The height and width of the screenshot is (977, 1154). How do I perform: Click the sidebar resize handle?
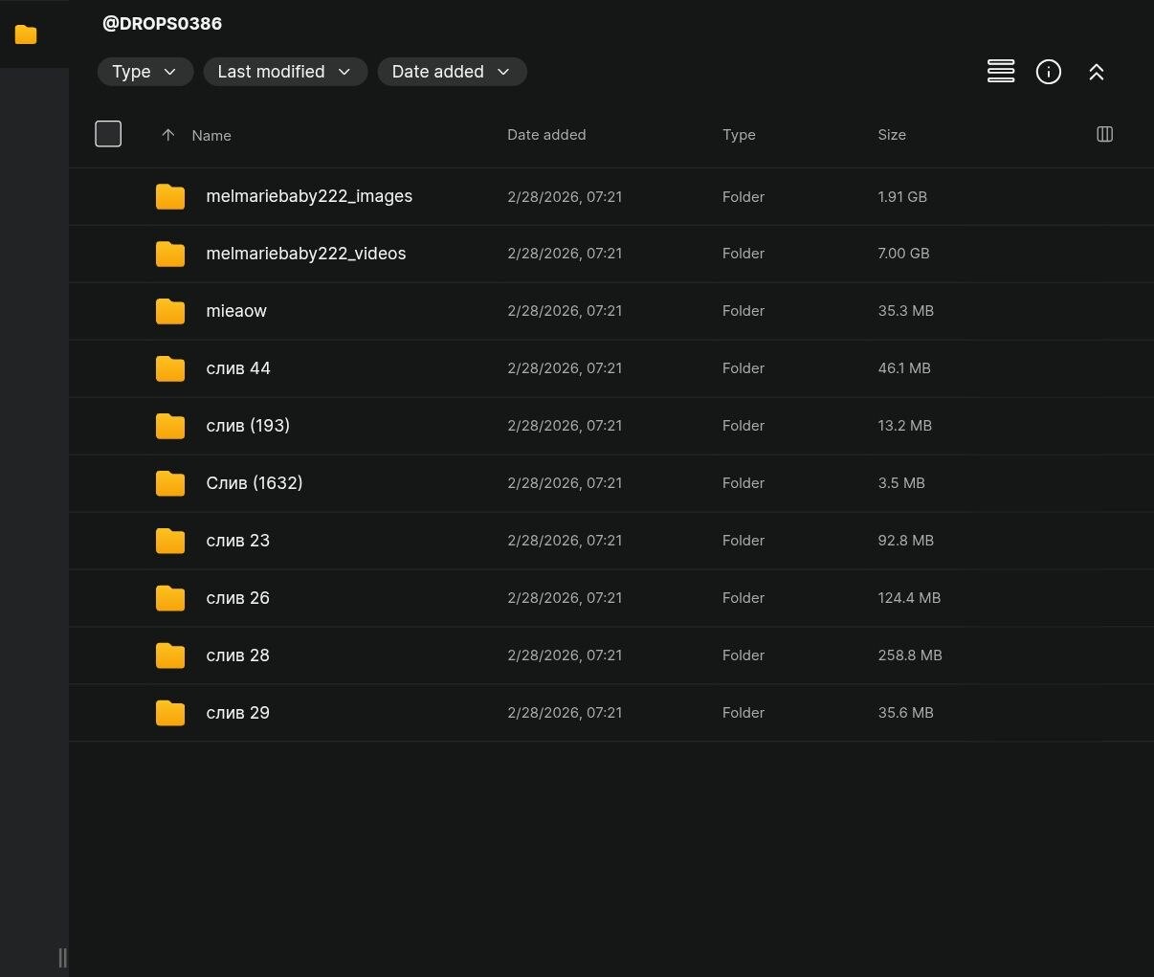pos(62,957)
